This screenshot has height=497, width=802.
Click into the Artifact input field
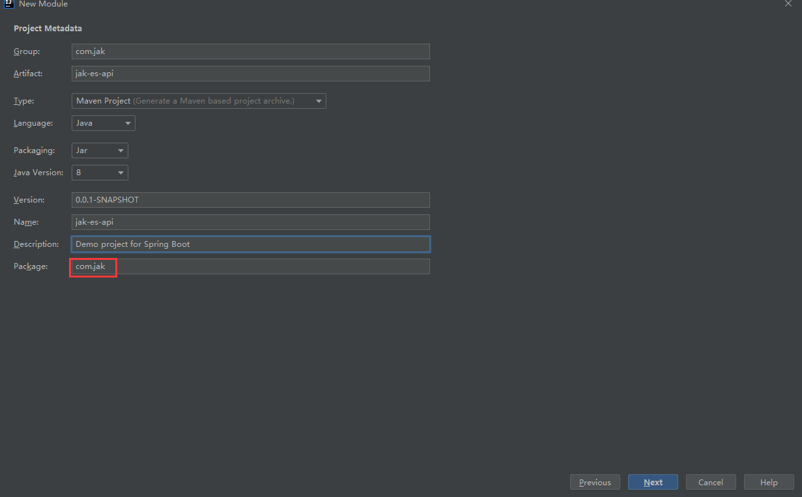click(x=251, y=74)
